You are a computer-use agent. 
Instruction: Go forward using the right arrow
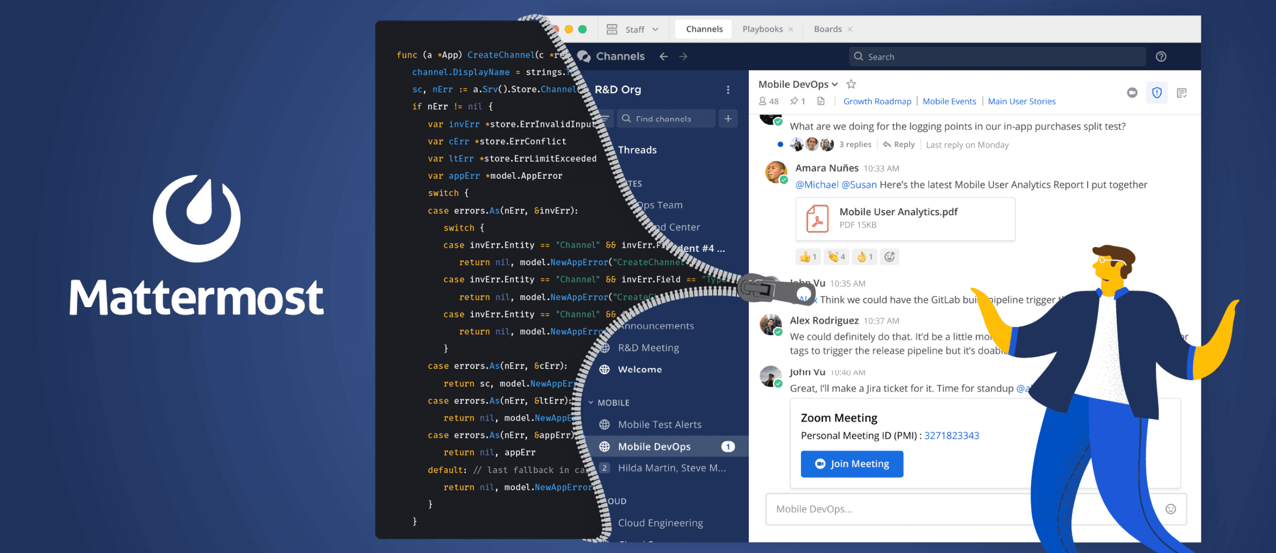coord(684,56)
